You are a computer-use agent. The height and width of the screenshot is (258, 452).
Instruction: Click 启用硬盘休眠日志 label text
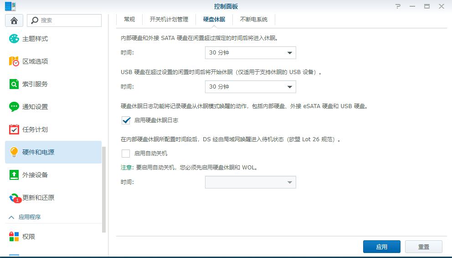coord(156,120)
